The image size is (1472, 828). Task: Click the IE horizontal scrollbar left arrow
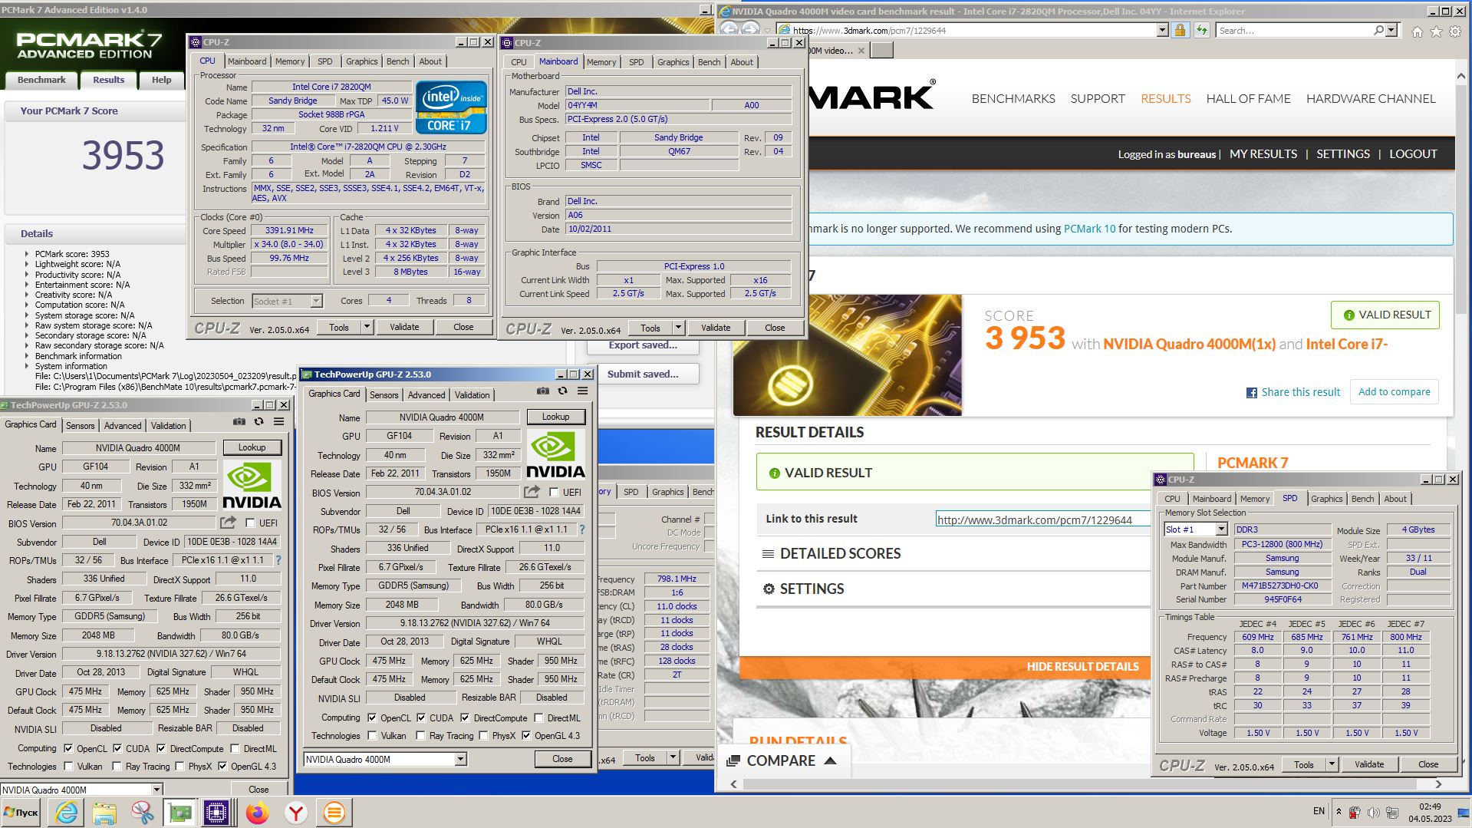point(733,783)
